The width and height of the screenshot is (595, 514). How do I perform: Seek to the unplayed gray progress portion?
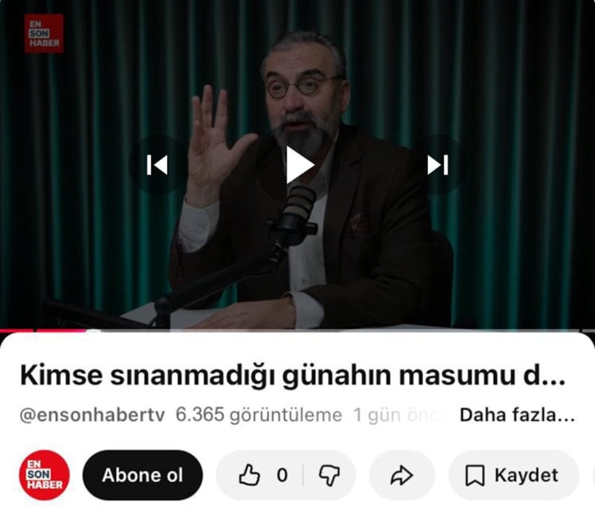tap(341, 331)
